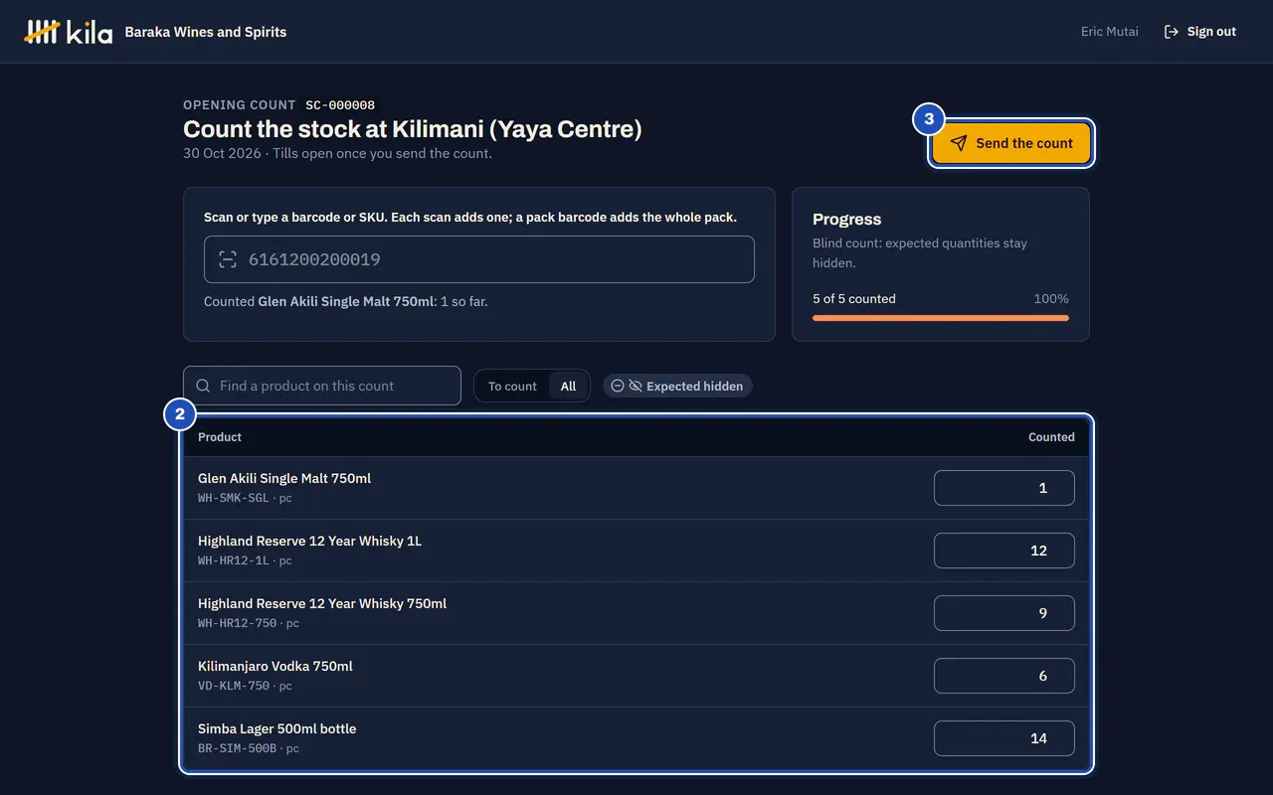Click the 100% progress value
Viewport: 1273px width, 795px height.
[1051, 298]
